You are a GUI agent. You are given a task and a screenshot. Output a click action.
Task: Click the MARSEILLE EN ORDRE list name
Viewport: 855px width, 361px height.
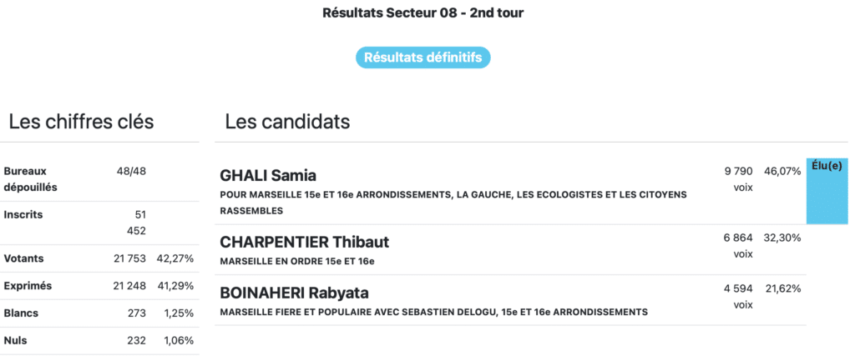pyautogui.click(x=297, y=262)
